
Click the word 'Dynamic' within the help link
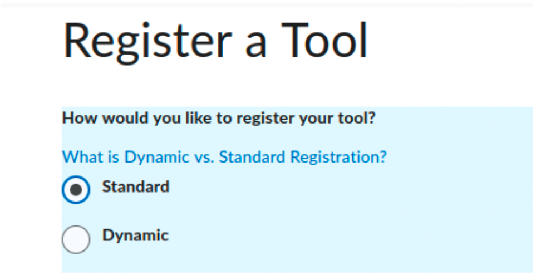tap(156, 158)
